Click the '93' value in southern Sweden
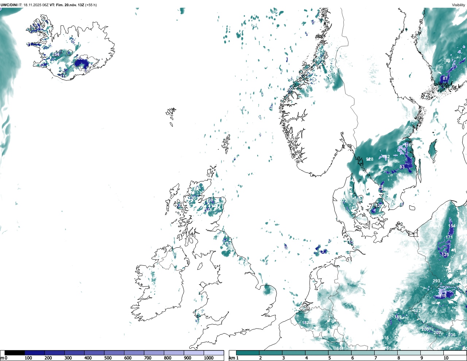The height and width of the screenshot is (361, 467). click(402, 167)
